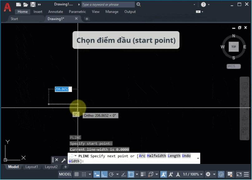252x180 pixels.
Task: Toggle dynamic input in status bar
Action: (x=97, y=174)
